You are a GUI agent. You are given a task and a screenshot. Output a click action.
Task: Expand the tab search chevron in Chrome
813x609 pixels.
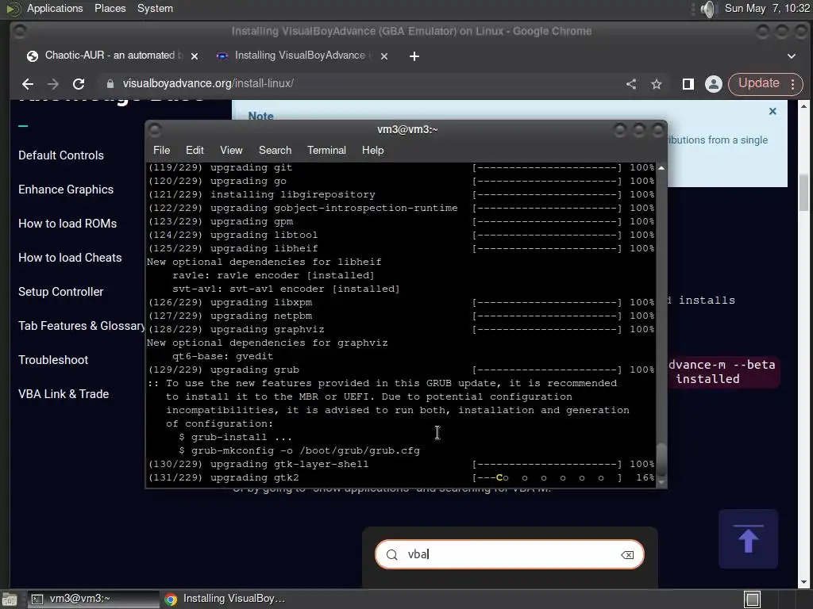click(x=792, y=56)
